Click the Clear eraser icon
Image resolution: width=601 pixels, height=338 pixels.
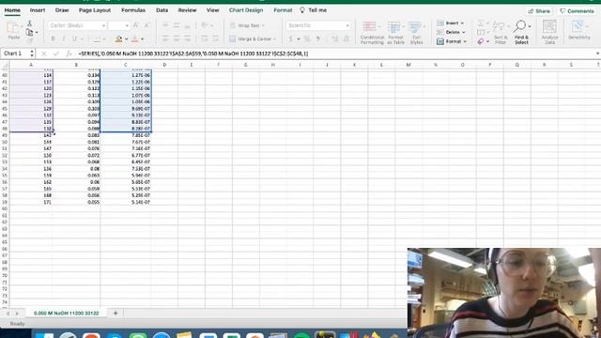click(x=481, y=41)
